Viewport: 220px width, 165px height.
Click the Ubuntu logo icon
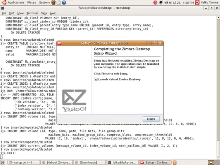[x=4, y=2]
